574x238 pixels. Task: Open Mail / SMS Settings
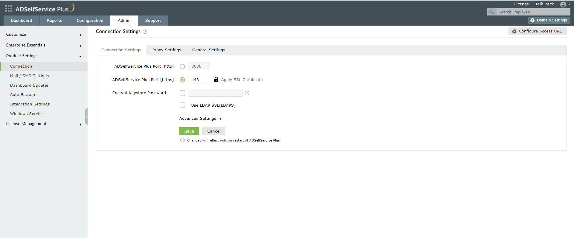pos(29,76)
